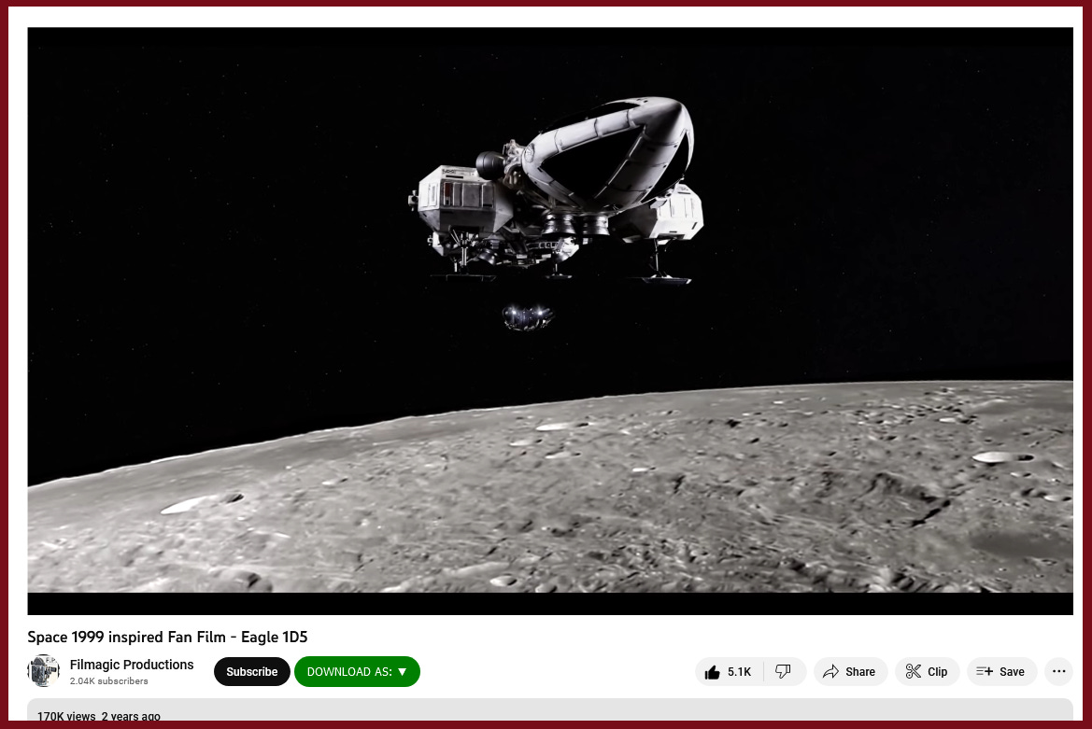Create a clip with the Clip button
This screenshot has height=729, width=1092.
[927, 671]
